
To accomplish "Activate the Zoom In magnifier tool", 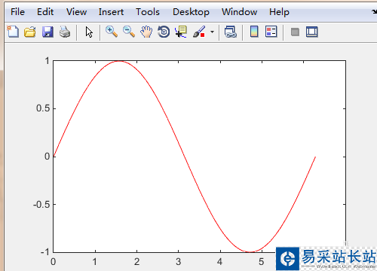I will pyautogui.click(x=112, y=32).
